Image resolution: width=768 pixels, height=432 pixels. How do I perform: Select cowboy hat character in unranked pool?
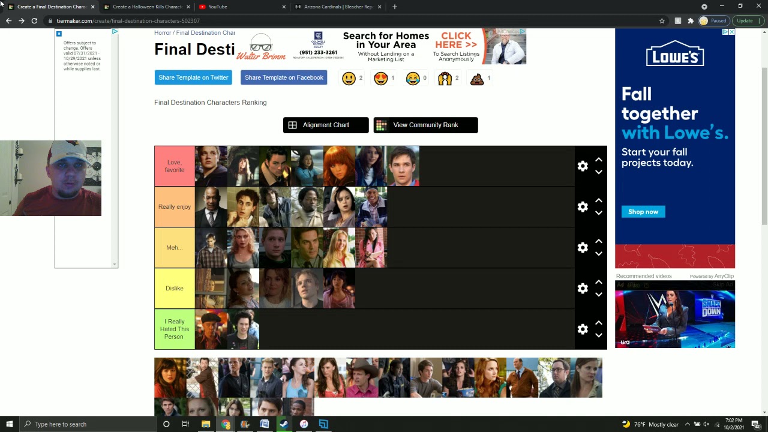point(362,378)
